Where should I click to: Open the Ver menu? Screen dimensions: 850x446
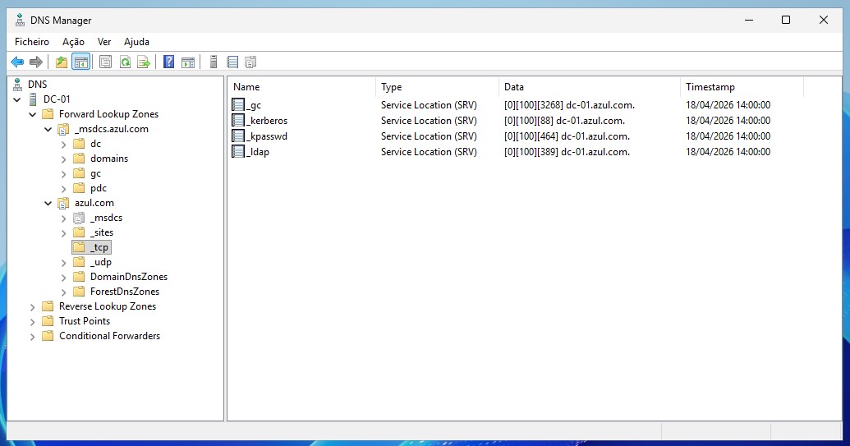click(x=104, y=42)
